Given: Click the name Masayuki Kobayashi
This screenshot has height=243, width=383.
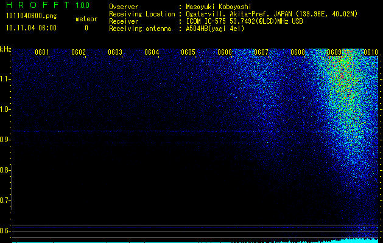Looking at the screenshot, I should 219,7.
